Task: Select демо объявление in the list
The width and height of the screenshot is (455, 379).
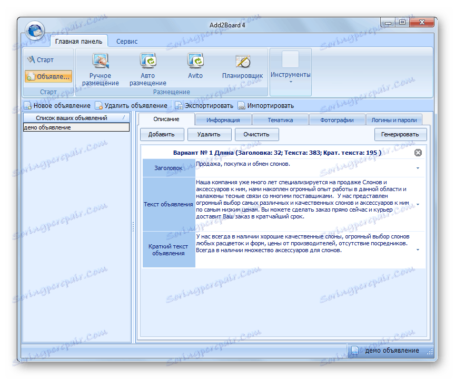Action: coord(76,127)
